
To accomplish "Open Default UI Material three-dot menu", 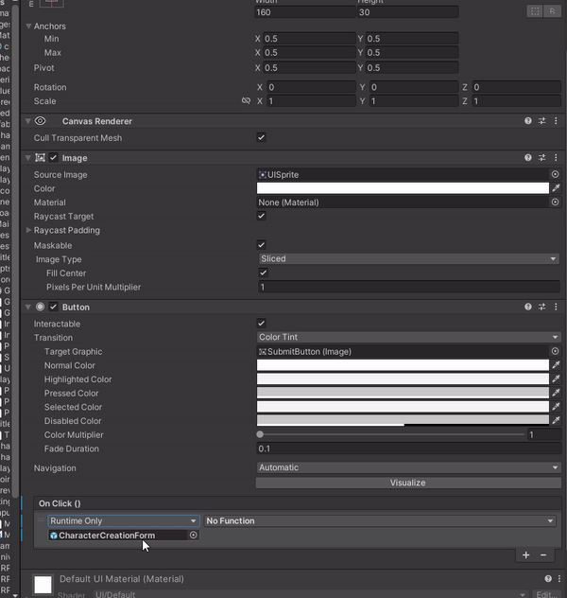I will [559, 578].
